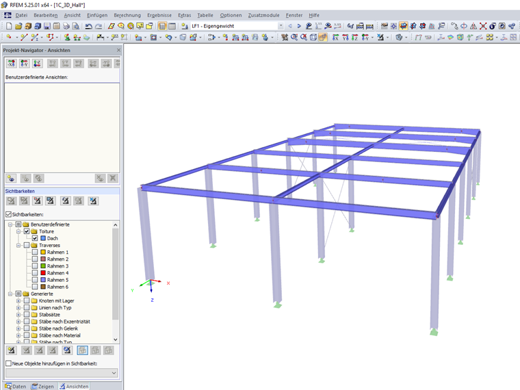Click navigator view -Z axis button

pos(38,64)
